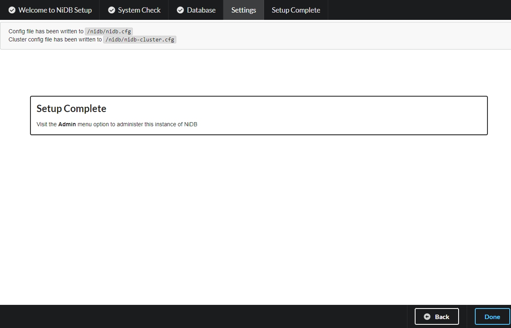Click the empty dark footer bar area
Screen dimensions: 511x328
[203, 317]
